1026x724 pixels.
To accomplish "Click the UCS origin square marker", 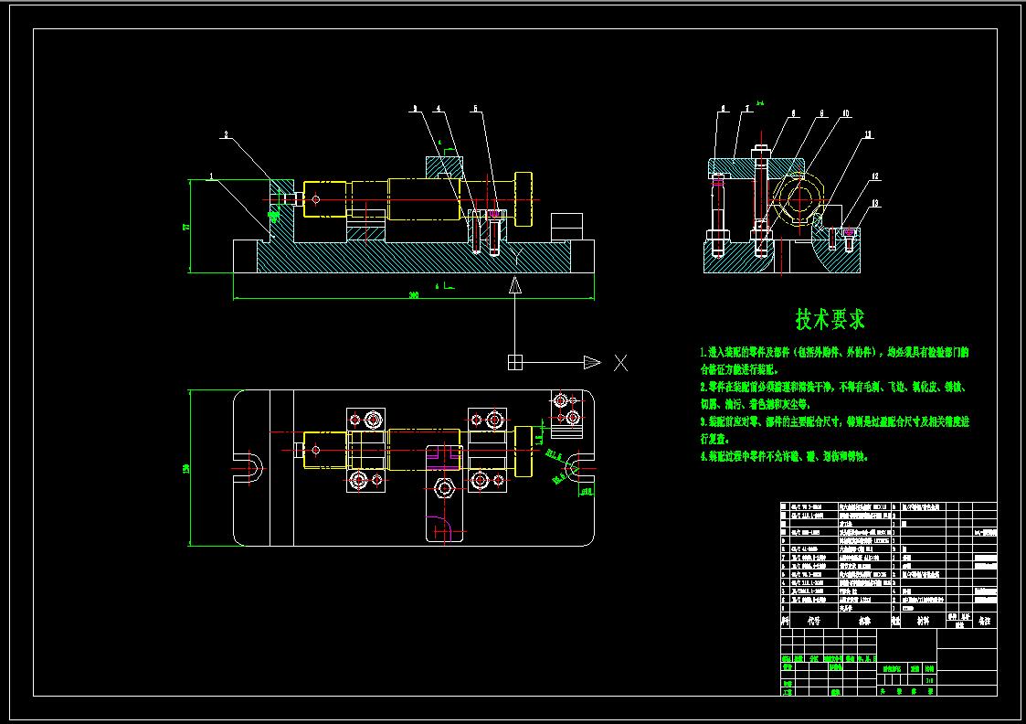I will pyautogui.click(x=515, y=362).
